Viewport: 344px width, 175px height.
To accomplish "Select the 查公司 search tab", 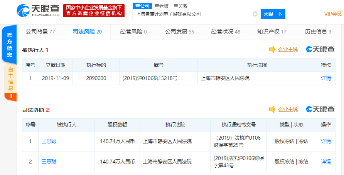I will (x=142, y=6).
